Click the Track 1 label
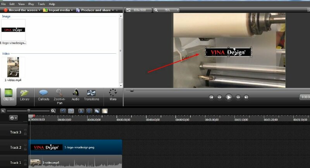The image size is (310, 168). (x=15, y=163)
